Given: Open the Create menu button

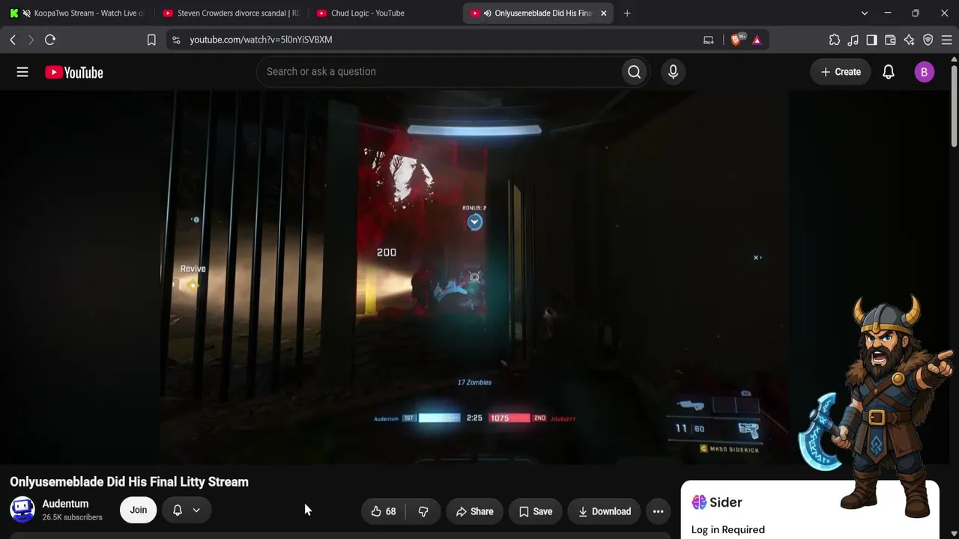Looking at the screenshot, I should [841, 72].
